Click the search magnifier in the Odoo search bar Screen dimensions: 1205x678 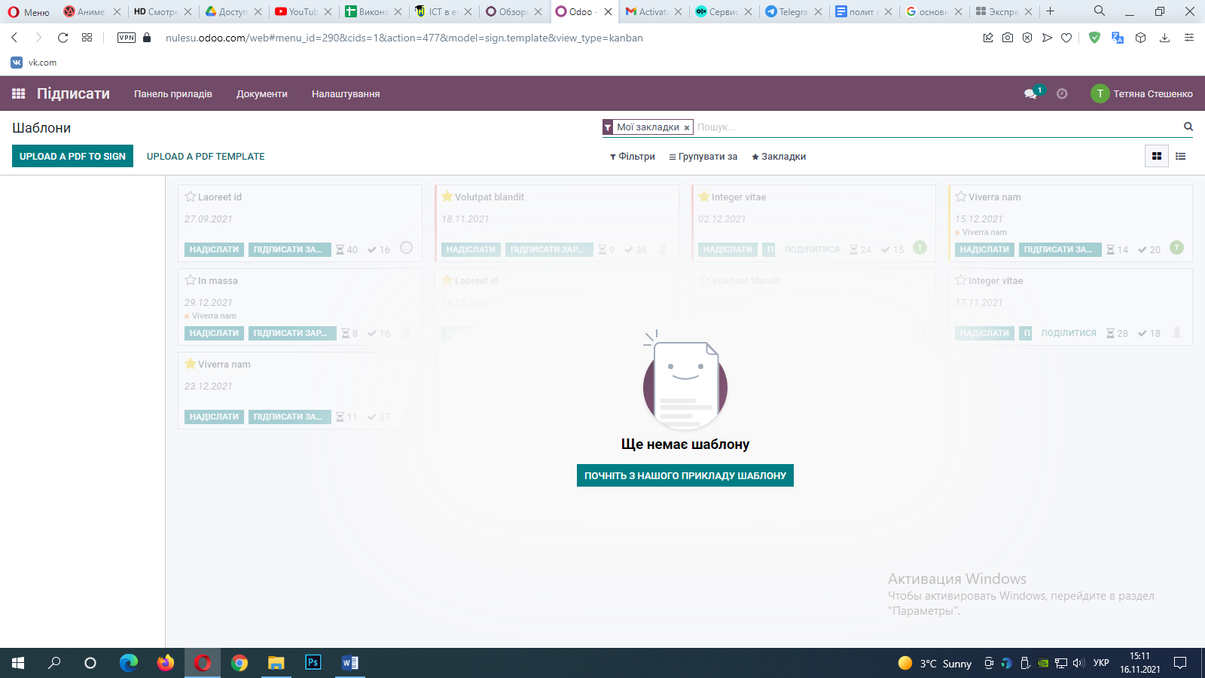1188,127
